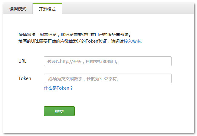Submit the form with the 提交 button
The width and height of the screenshot is (197, 136).
59,111
